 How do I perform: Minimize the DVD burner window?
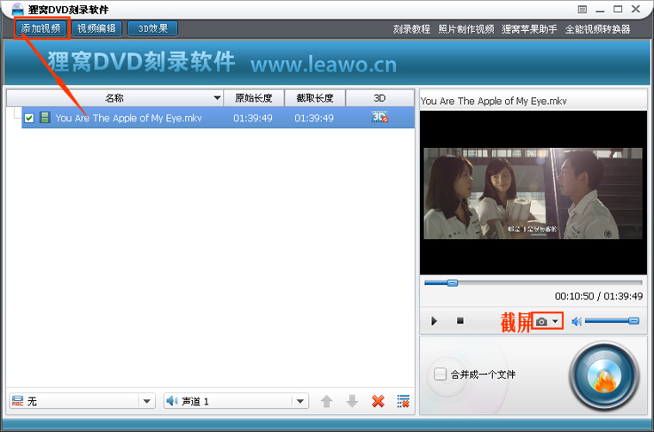point(600,9)
